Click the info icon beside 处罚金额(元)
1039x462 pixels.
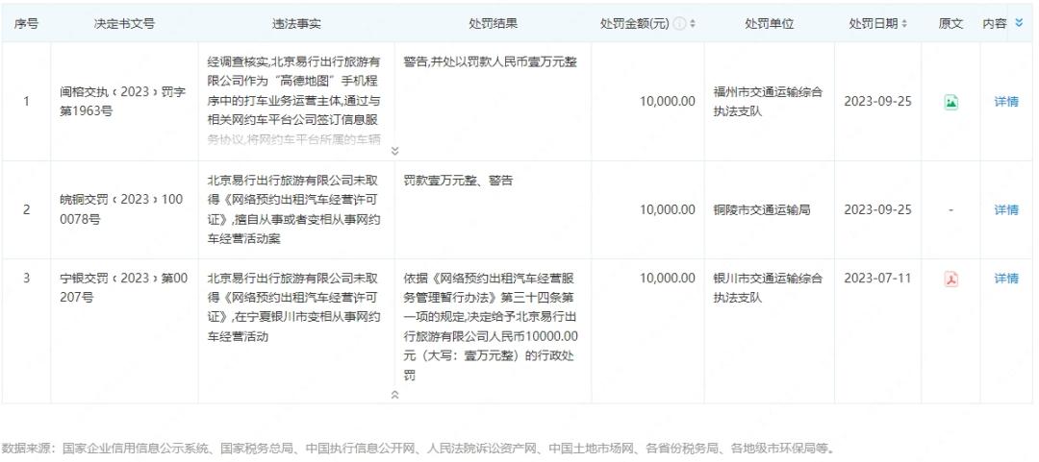(679, 24)
